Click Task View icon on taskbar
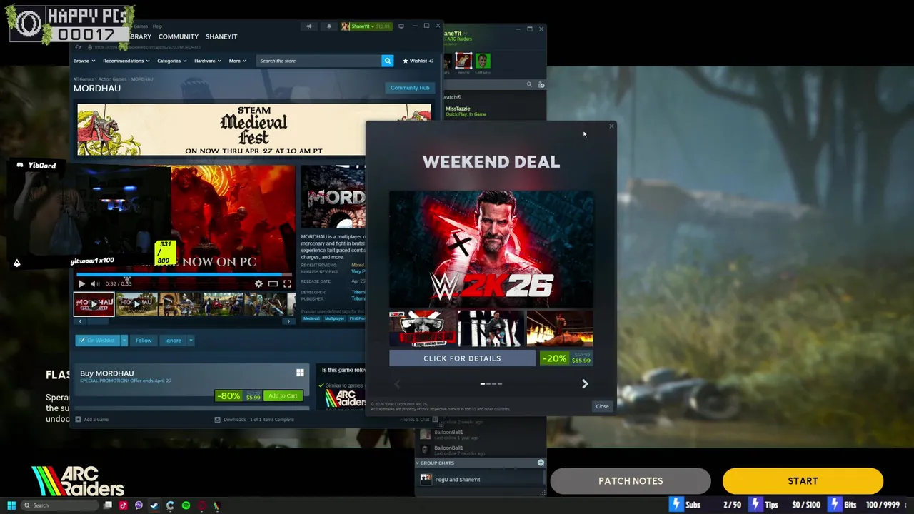Viewport: 914px width, 514px height. click(x=108, y=505)
